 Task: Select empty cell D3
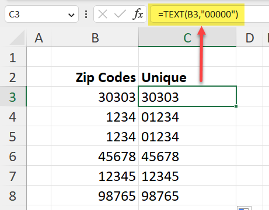(250, 97)
